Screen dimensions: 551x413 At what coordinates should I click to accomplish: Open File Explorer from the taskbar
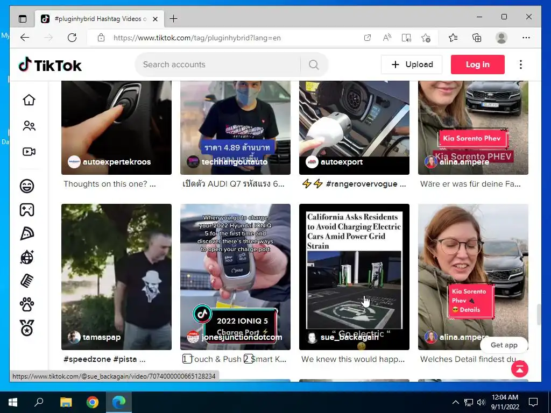[66, 402]
